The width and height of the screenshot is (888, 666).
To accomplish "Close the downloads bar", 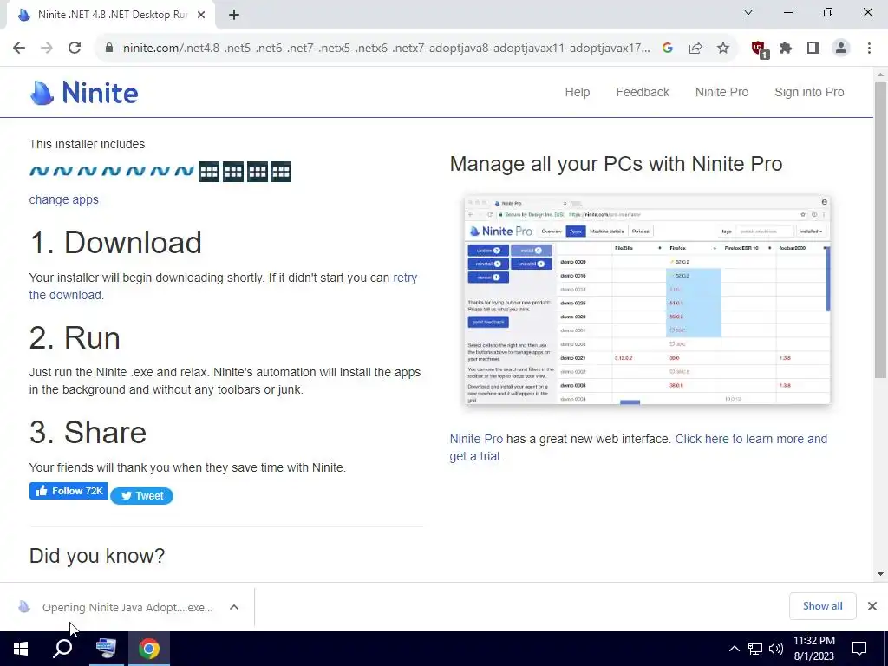I will coord(872,606).
